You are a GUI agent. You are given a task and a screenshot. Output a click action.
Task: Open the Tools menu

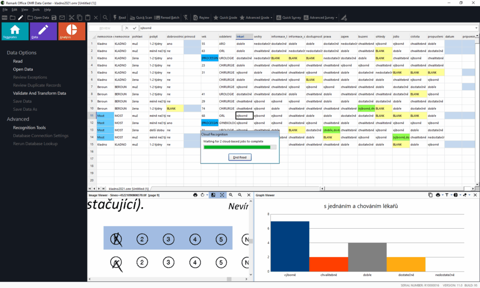(36, 9)
